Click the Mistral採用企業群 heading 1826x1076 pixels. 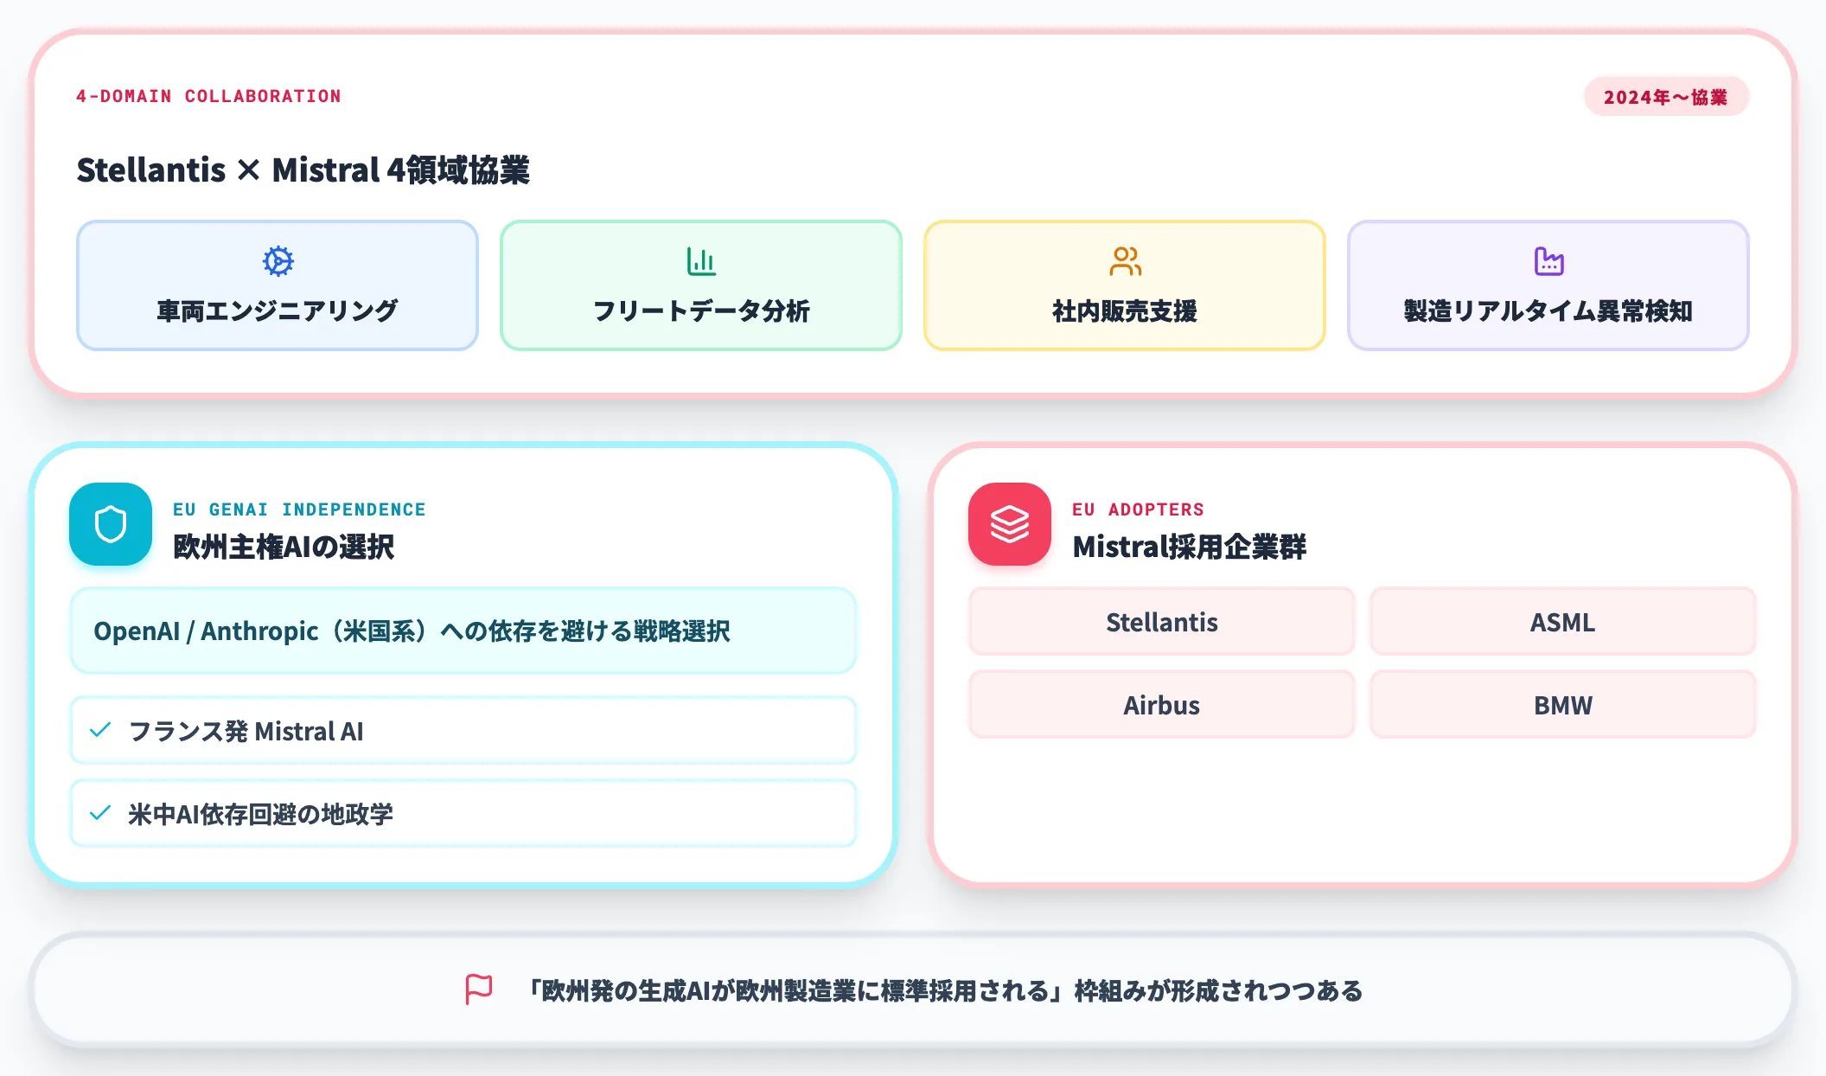pos(1190,547)
